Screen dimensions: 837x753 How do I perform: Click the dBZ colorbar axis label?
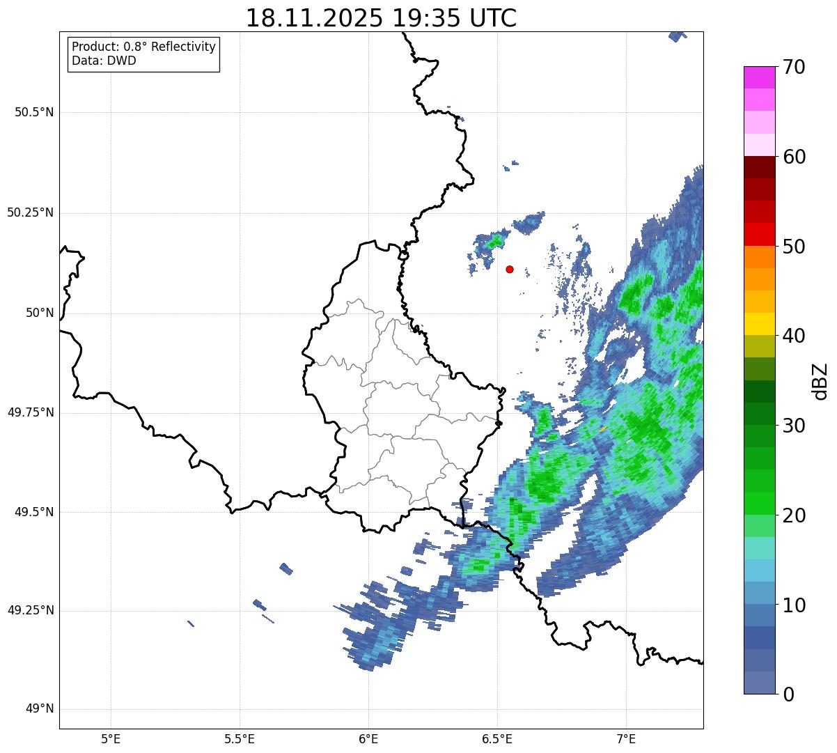pos(820,381)
